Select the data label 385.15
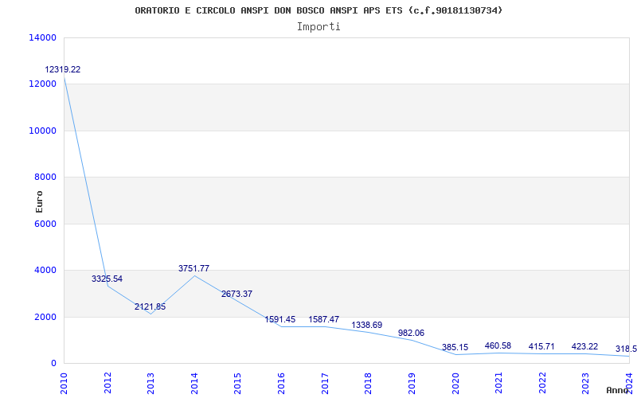Viewport: 637px width, 398px height. point(455,347)
